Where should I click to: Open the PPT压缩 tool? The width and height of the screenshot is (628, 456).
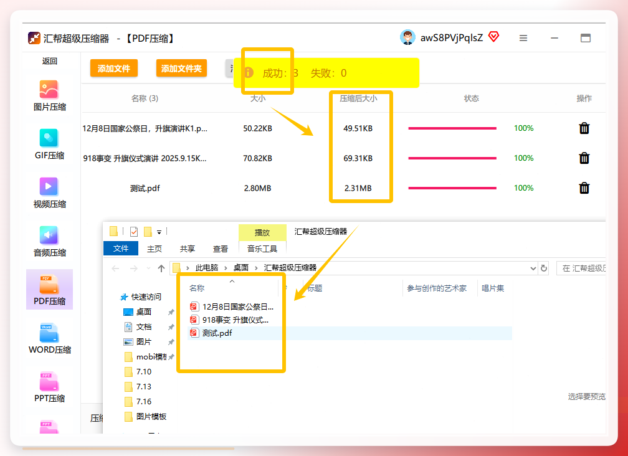click(49, 387)
